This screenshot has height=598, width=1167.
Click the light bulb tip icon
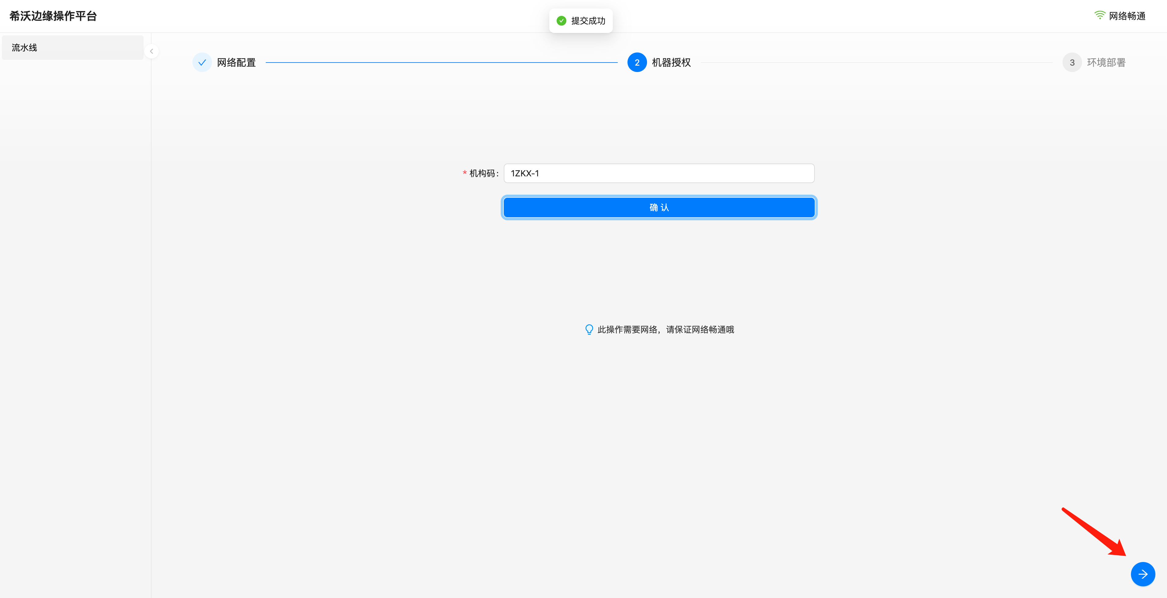(589, 329)
